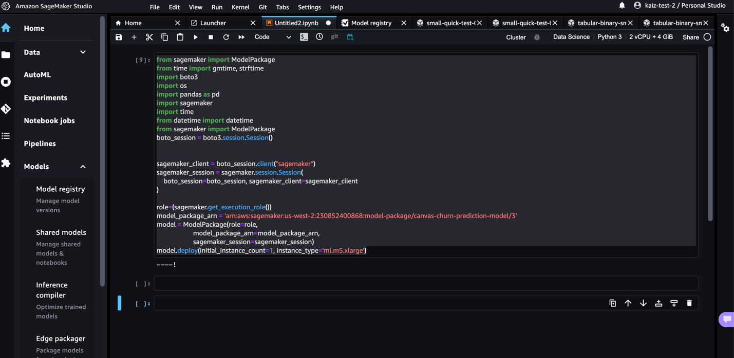
Task: Open running terminals and kernels icon
Action: [6, 82]
